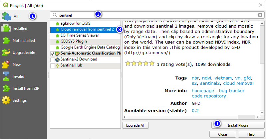
Task: Select agknow for QGIS in list
Action: 85,23
